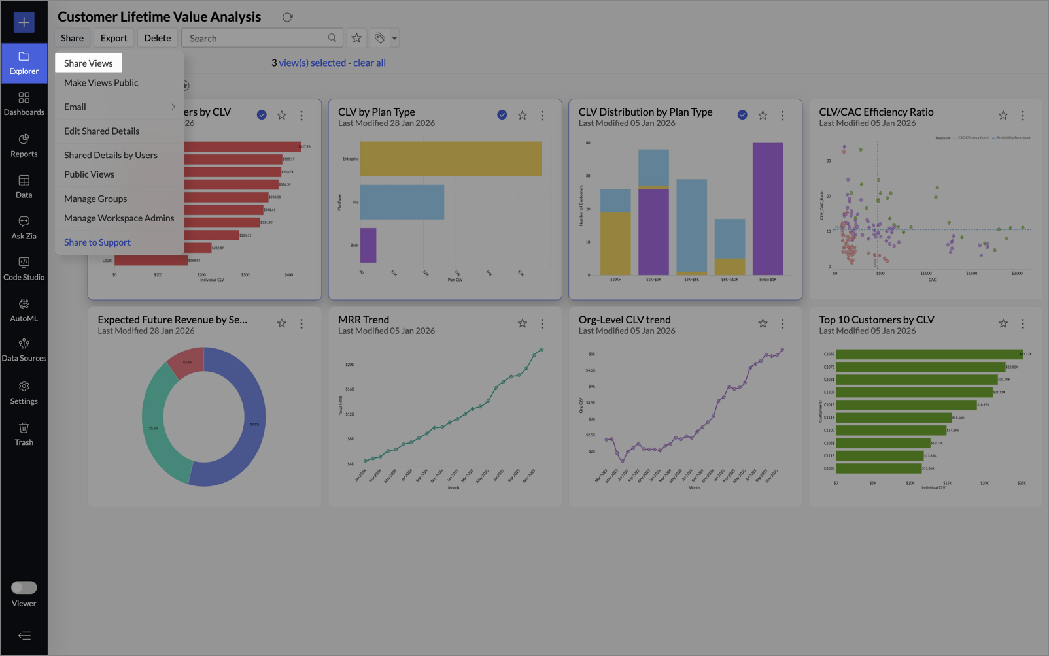Click the Export button
The image size is (1049, 656).
pos(114,38)
